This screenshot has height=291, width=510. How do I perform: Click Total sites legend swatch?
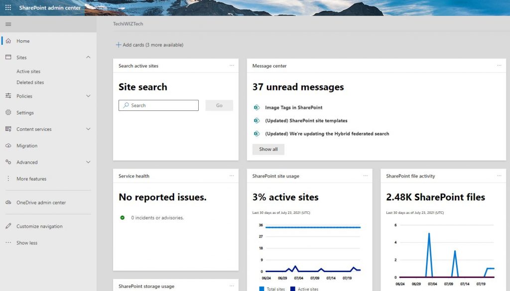(261, 289)
